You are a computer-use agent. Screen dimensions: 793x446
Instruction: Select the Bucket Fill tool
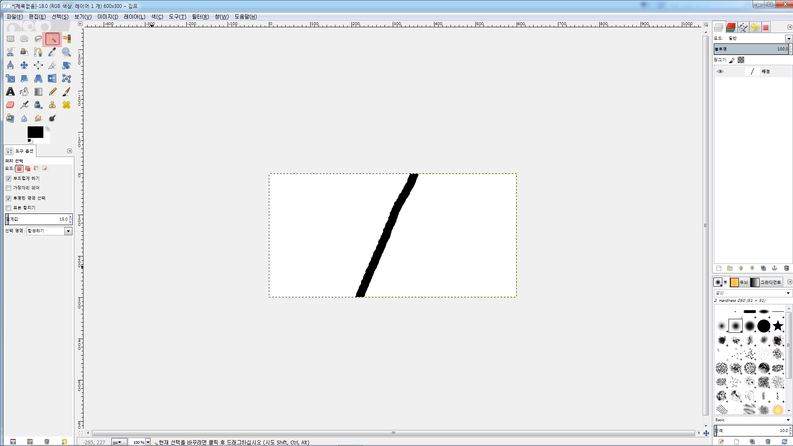(x=24, y=92)
